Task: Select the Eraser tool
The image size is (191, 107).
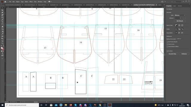Action: [2, 27]
